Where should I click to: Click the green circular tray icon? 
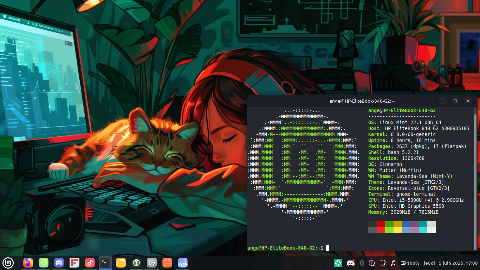coord(338,263)
